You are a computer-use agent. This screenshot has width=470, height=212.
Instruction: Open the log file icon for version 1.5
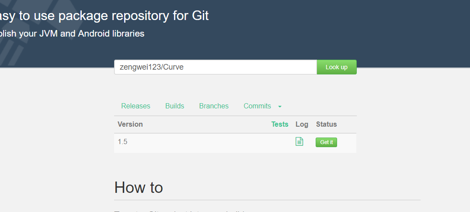(x=299, y=141)
